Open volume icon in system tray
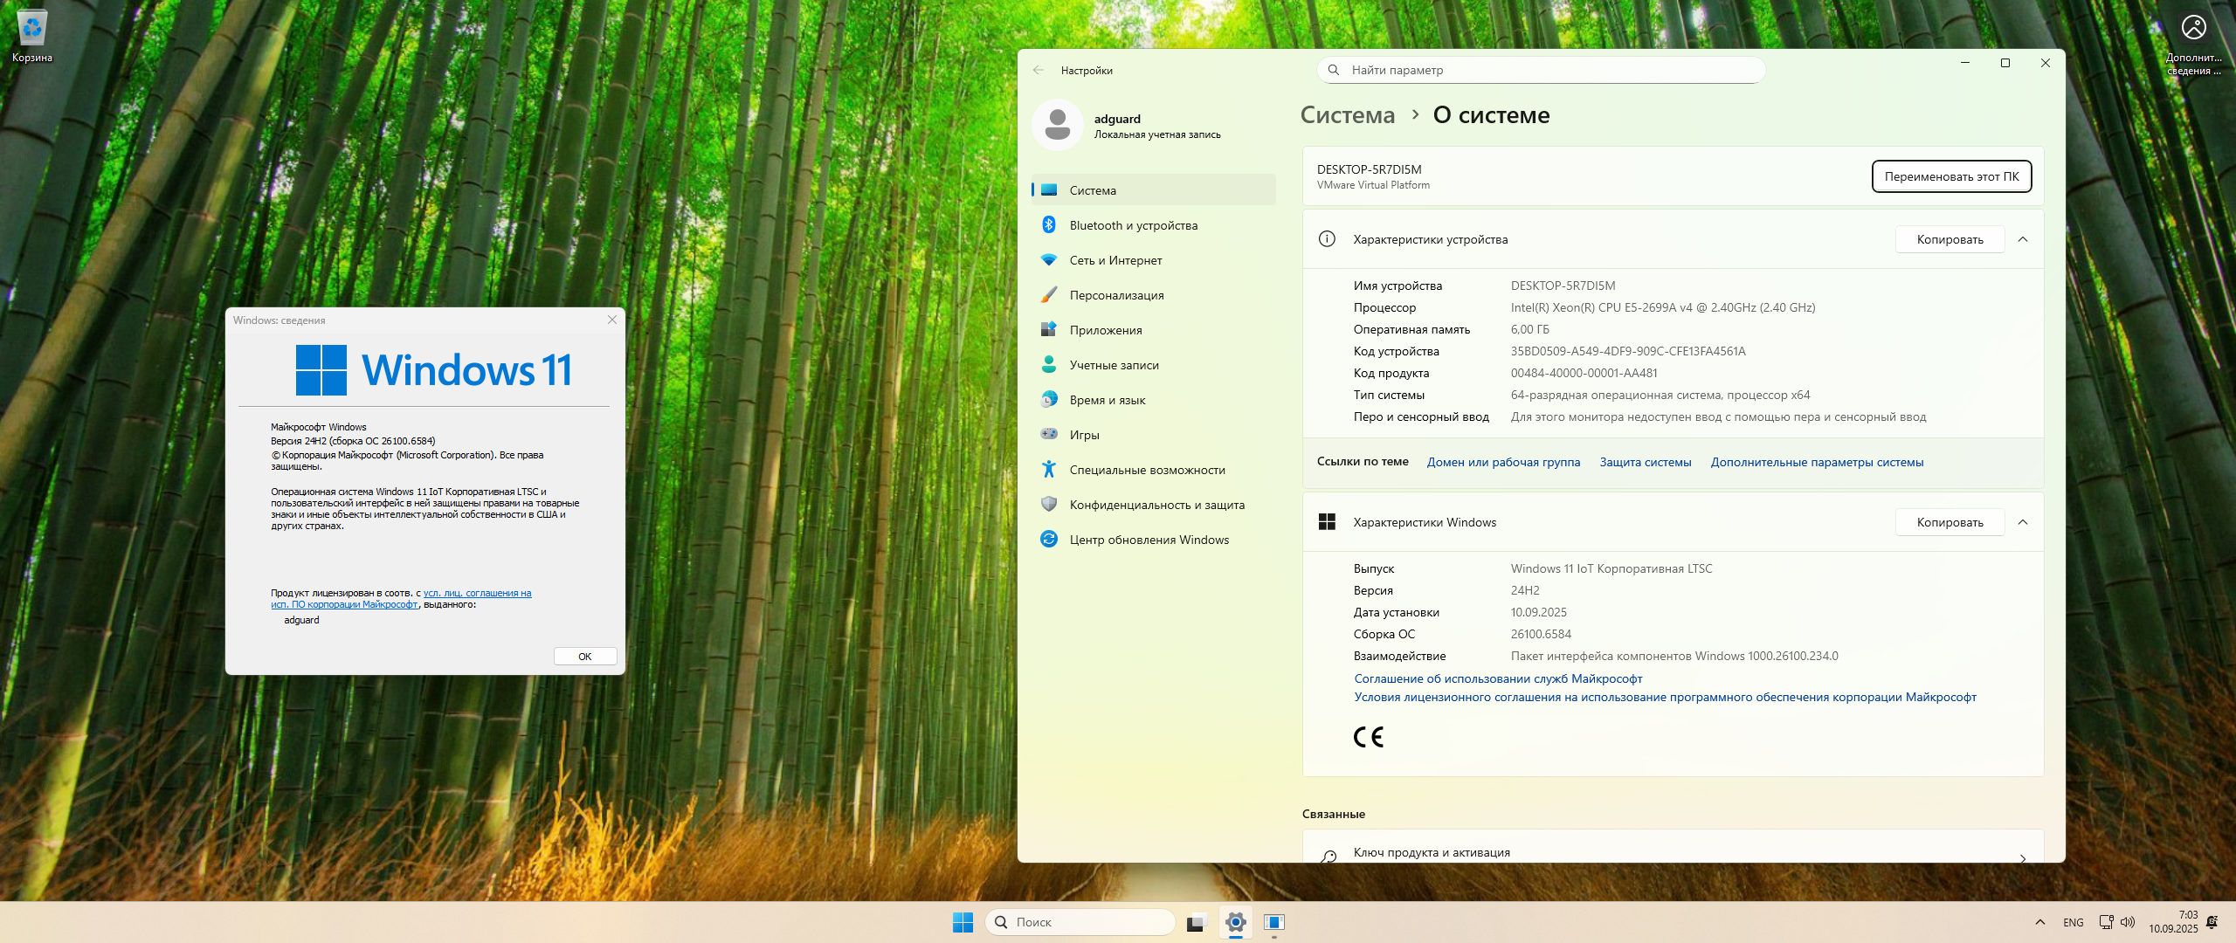Screen dimensions: 2236x943 [x=2128, y=922]
